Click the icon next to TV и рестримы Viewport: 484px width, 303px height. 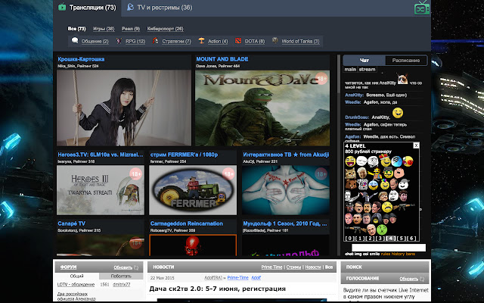pyautogui.click(x=130, y=7)
